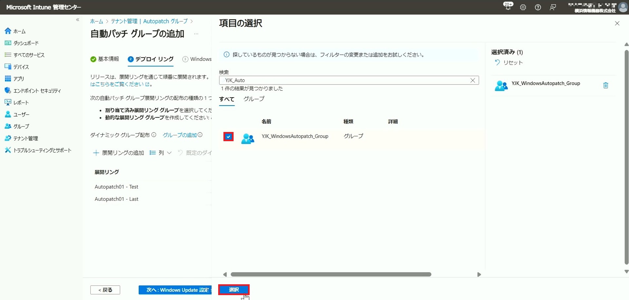Switch to the グループ tab
Viewport: 629px width, 300px height.
(254, 99)
